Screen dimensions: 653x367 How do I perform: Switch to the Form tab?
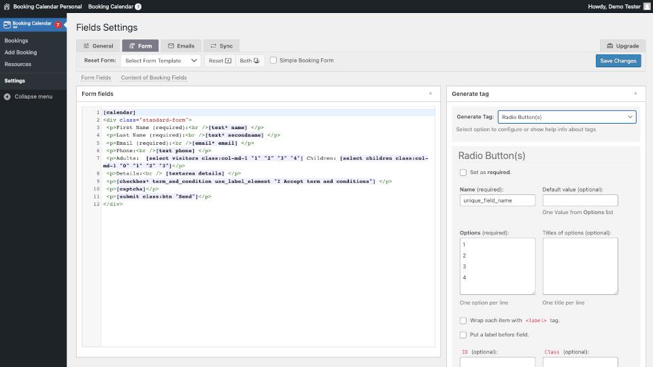140,46
